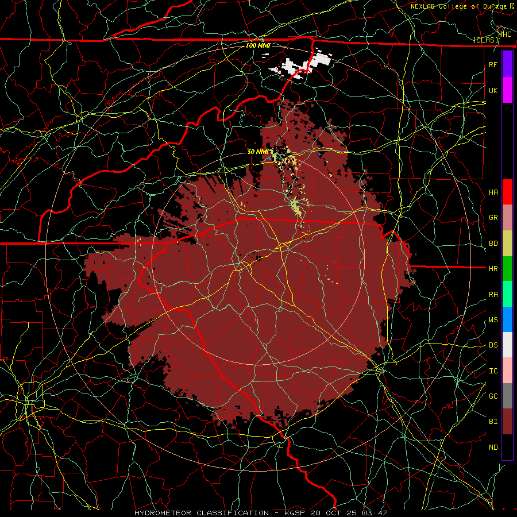Click the magenta UK legend color swatch

pos(507,90)
